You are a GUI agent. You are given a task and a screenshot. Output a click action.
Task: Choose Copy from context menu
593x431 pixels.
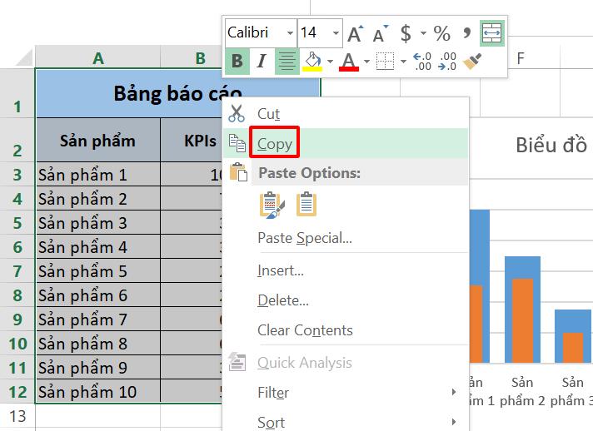coord(346,144)
